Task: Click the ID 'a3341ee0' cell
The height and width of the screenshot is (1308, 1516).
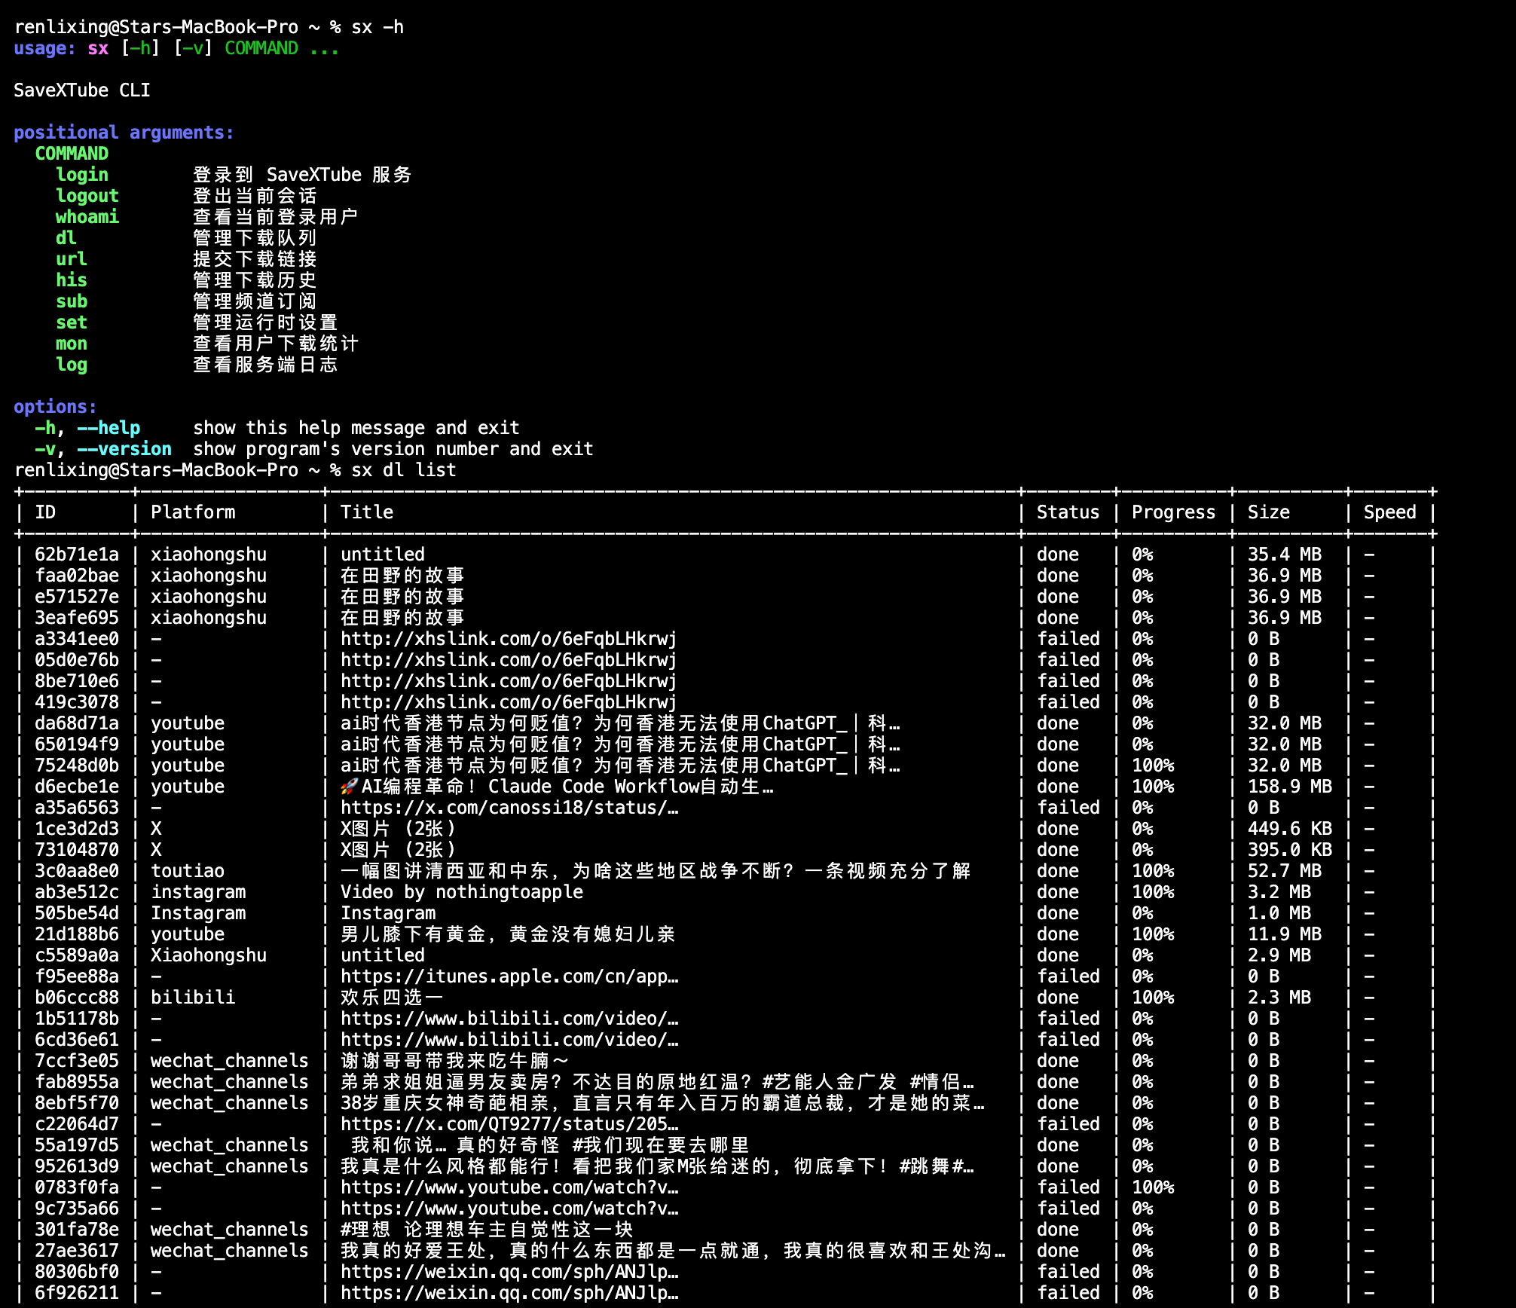Action: tap(77, 639)
